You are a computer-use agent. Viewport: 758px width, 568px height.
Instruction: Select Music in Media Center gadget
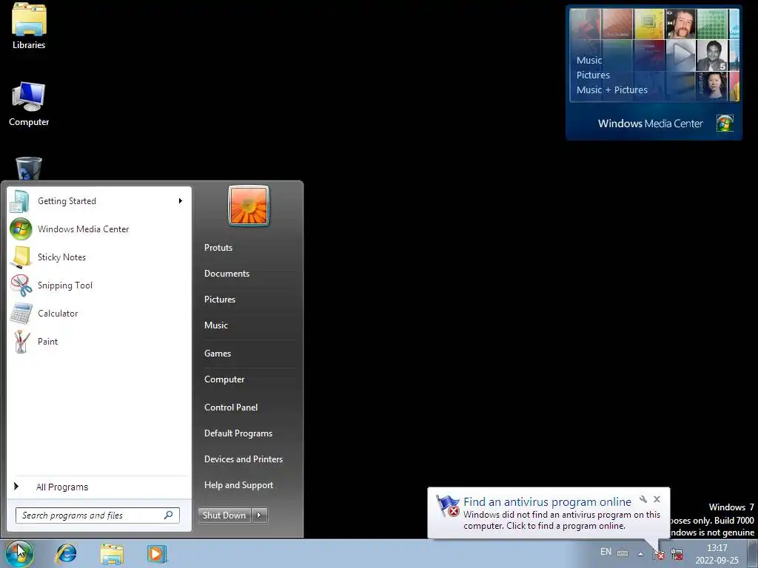click(x=589, y=61)
